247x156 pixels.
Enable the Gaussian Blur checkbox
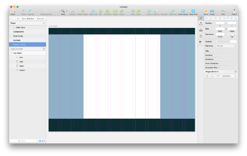point(235,68)
